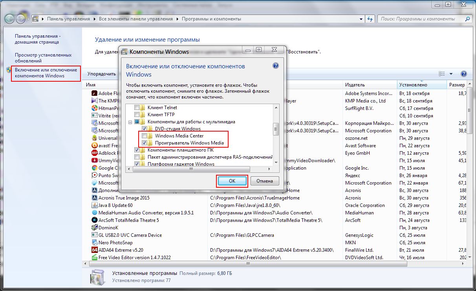Select the ArcSoft TotalMedia Theatre 5 icon
476x291 pixels.
[94, 220]
